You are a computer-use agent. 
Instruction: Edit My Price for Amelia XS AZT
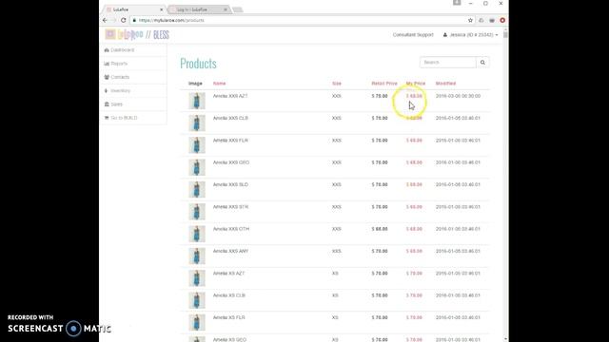[x=414, y=273]
